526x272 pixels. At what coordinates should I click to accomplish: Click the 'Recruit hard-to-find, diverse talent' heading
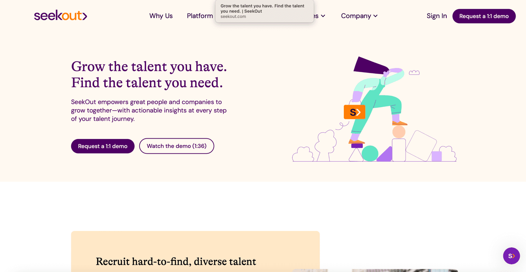(176, 262)
